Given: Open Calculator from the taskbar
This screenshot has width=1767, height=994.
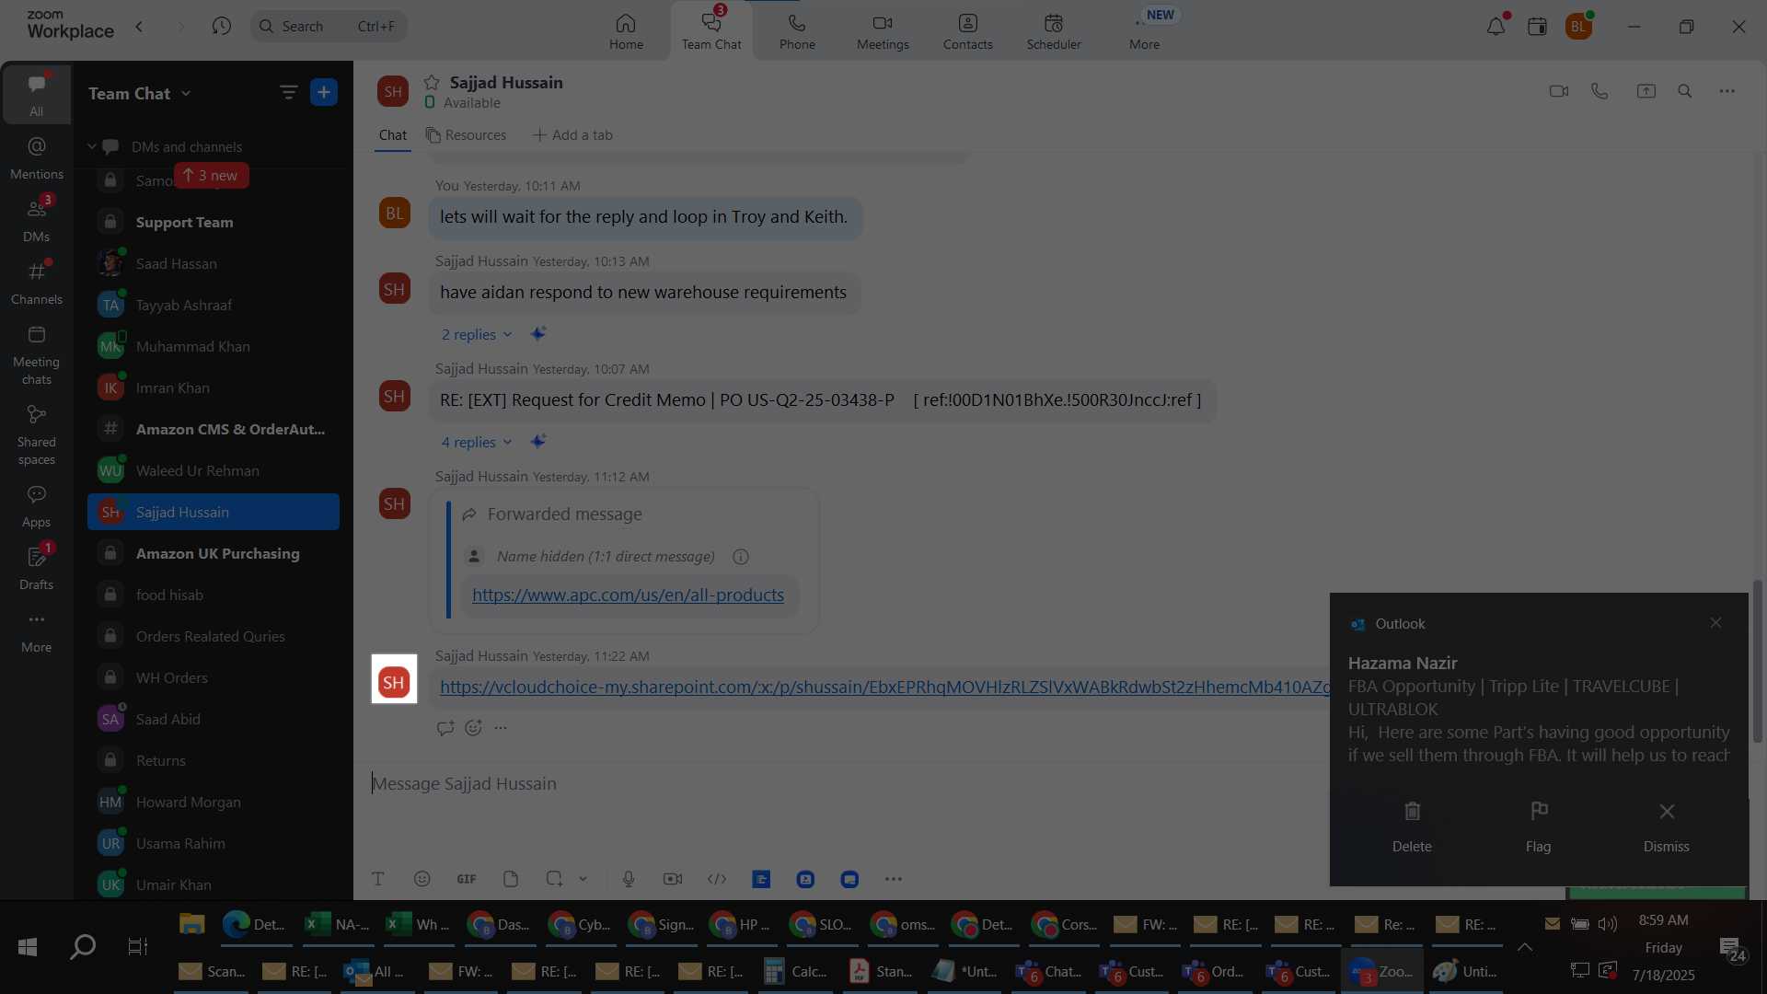Looking at the screenshot, I should pos(796,972).
